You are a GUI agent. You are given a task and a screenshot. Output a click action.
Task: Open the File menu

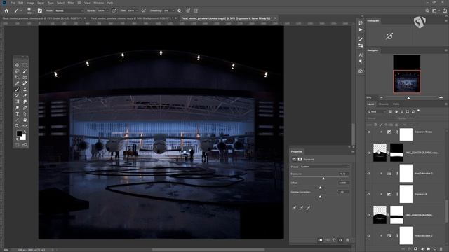(13, 3)
